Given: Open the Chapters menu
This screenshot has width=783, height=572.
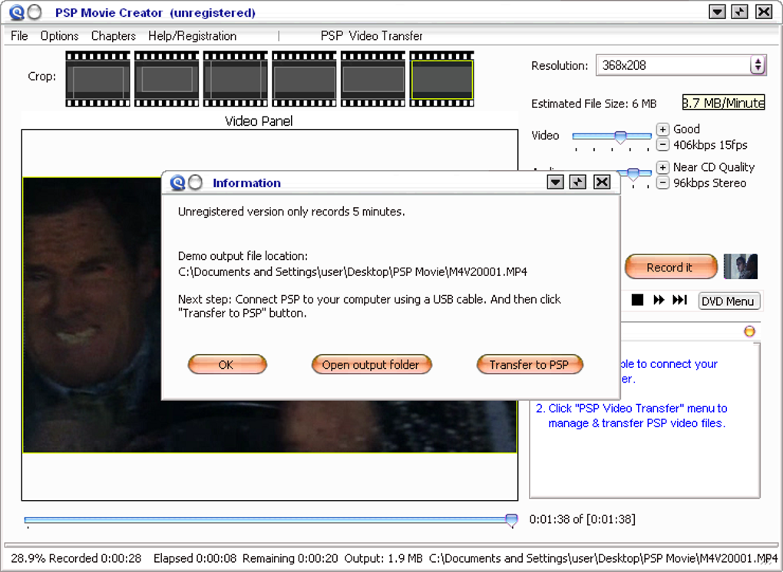Looking at the screenshot, I should (114, 36).
